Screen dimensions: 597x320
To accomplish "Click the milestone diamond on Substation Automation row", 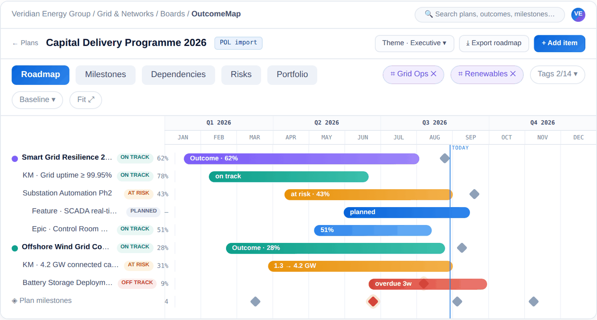I will 474,194.
